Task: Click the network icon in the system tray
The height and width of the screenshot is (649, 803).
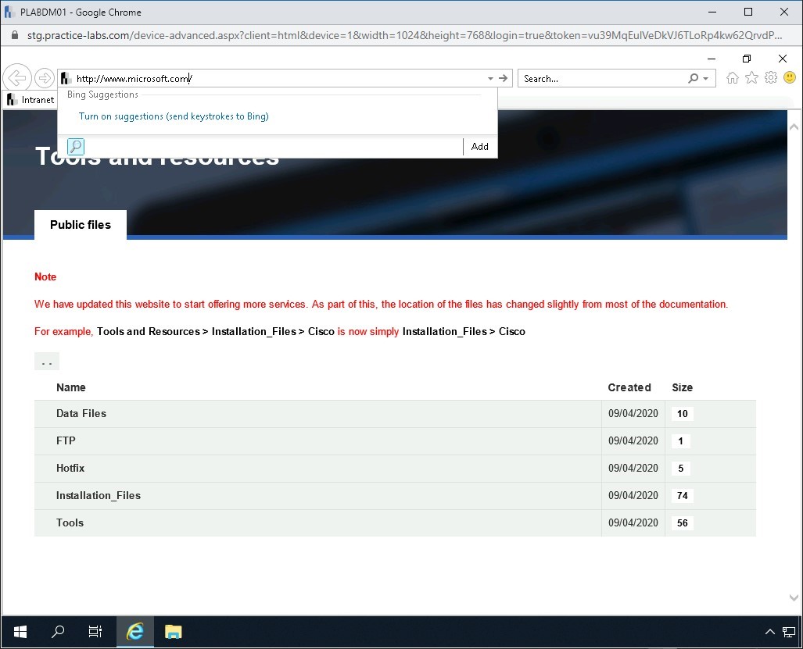Action: (x=788, y=632)
